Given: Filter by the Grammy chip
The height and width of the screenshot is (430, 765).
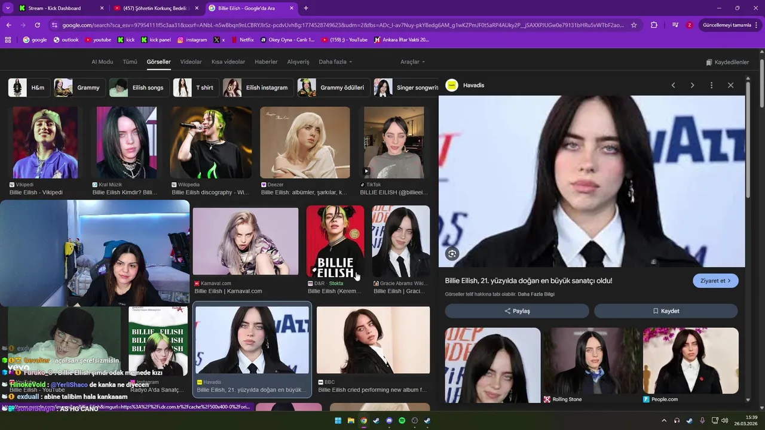Looking at the screenshot, I should point(79,88).
